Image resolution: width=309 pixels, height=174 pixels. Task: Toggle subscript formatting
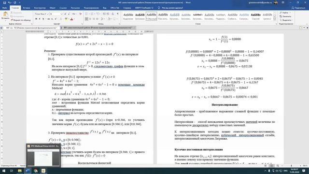(52, 19)
